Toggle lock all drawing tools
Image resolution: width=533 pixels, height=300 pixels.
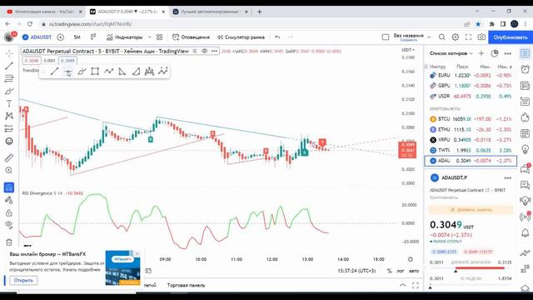pos(9,213)
